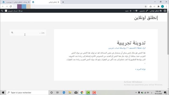Click the اترك تعليقًا leave a comment link
Viewport: 169px width, 95px height.
point(141,48)
